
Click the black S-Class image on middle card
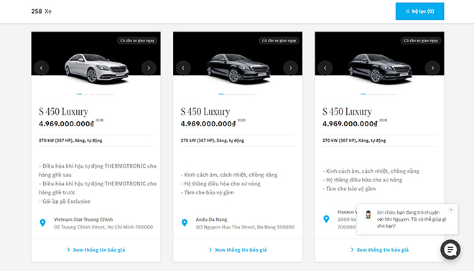point(238,69)
